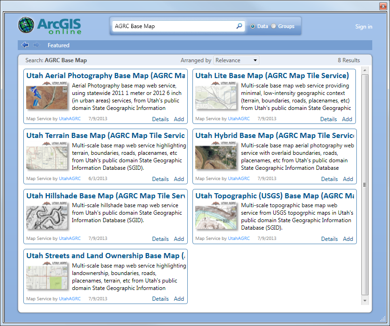The image size is (390, 326).
Task: View Details for Utah Topographic Base Map
Action: (x=330, y=239)
